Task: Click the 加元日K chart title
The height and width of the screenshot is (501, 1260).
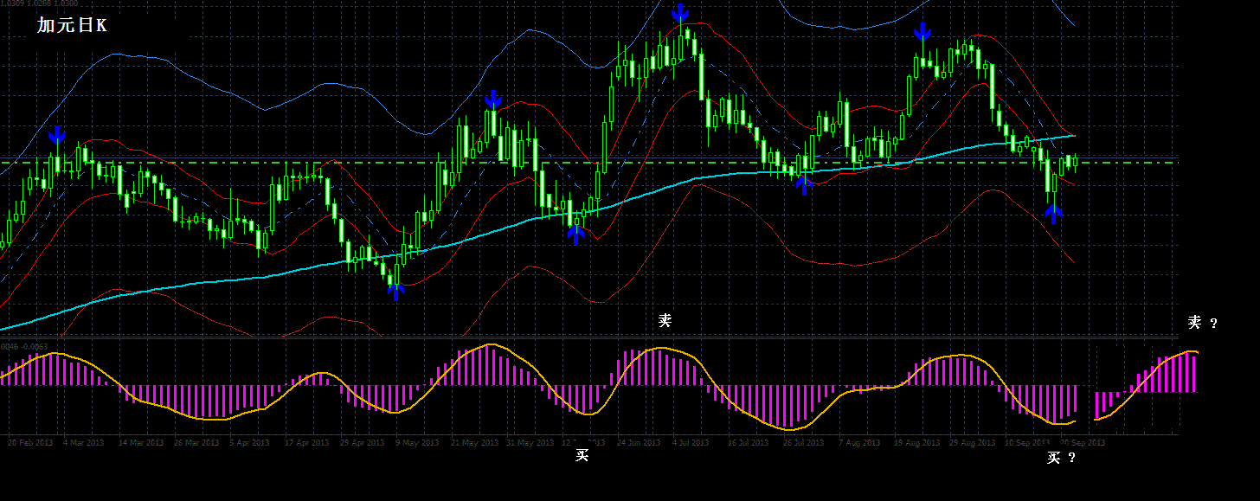Action: 72,25
